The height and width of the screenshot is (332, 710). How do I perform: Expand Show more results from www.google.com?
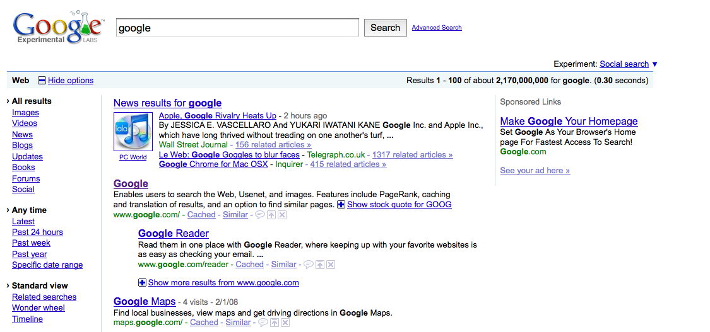click(x=143, y=283)
